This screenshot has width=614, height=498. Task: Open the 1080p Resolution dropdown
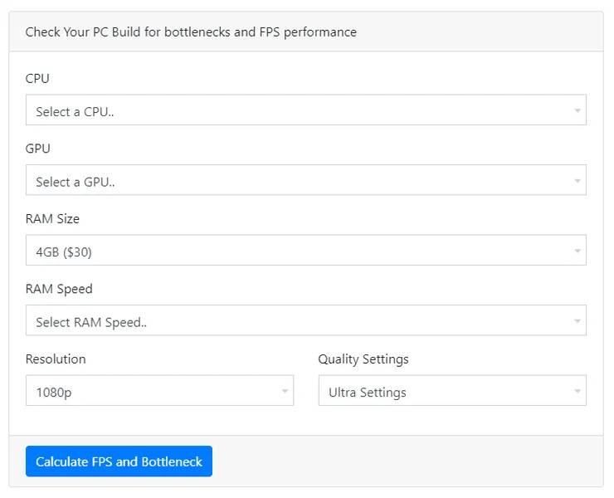(x=159, y=390)
